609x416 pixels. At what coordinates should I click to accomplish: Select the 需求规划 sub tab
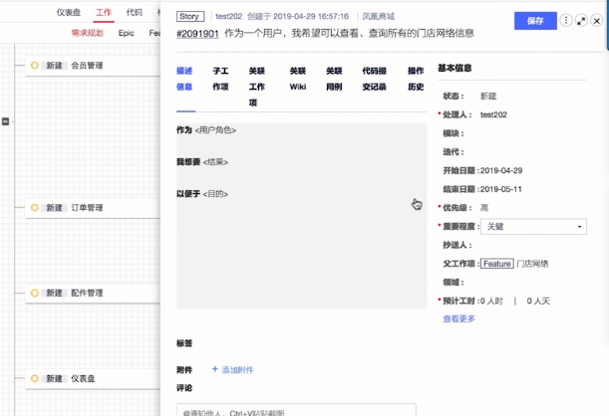[87, 33]
